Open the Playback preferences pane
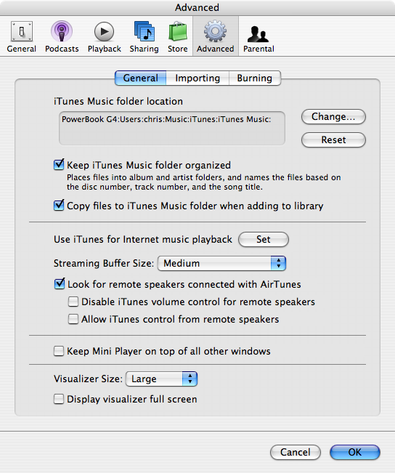 (x=105, y=36)
